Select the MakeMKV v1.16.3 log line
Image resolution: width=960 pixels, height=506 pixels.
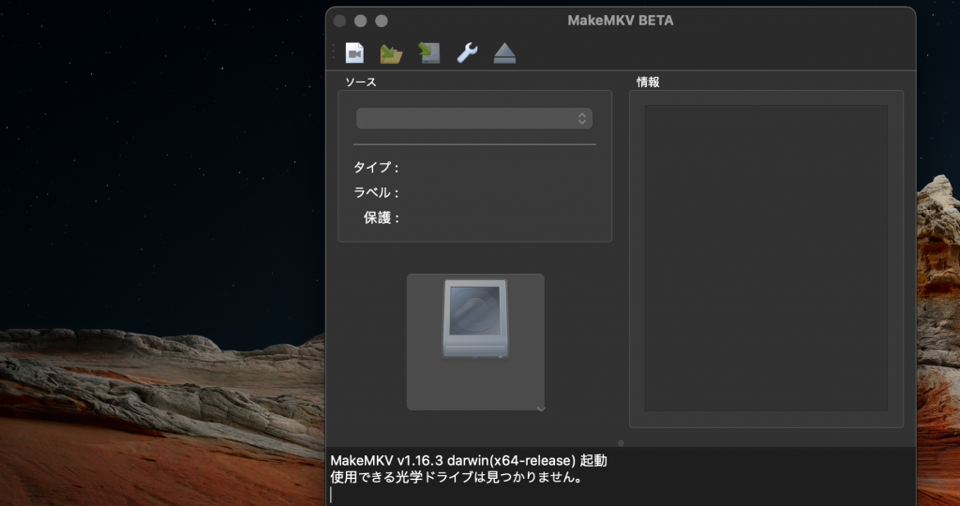click(469, 461)
